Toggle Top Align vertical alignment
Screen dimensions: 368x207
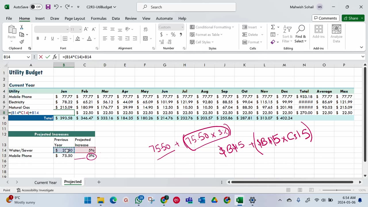tap(105, 29)
